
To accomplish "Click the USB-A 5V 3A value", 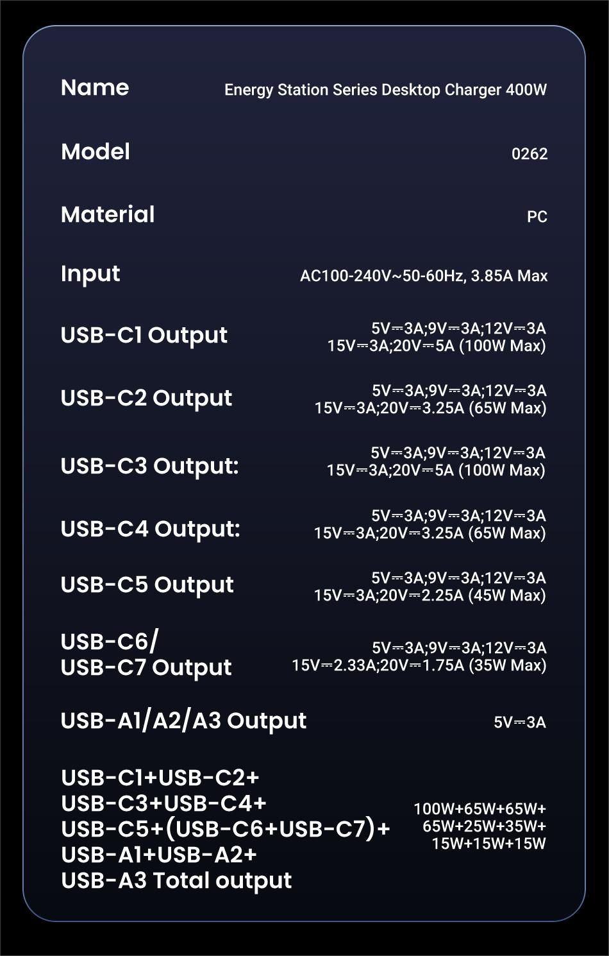I will tap(520, 722).
